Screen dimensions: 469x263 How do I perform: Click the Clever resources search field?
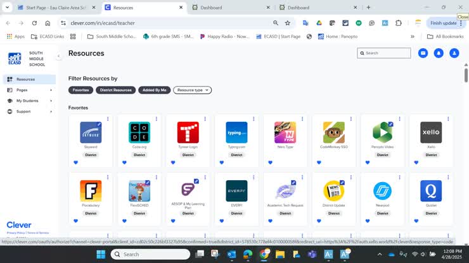[x=383, y=53]
